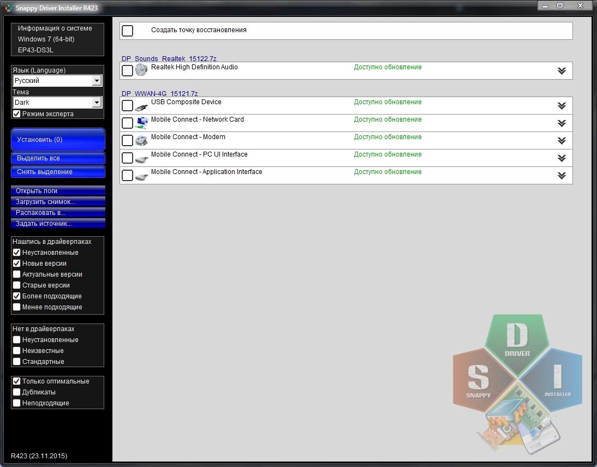This screenshot has width=597, height=467.
Task: Expand details for Realtek High Definition Audio
Action: [562, 71]
